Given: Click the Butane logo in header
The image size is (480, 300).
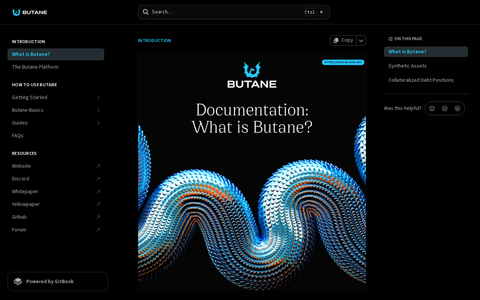Looking at the screenshot, I should coord(30,12).
